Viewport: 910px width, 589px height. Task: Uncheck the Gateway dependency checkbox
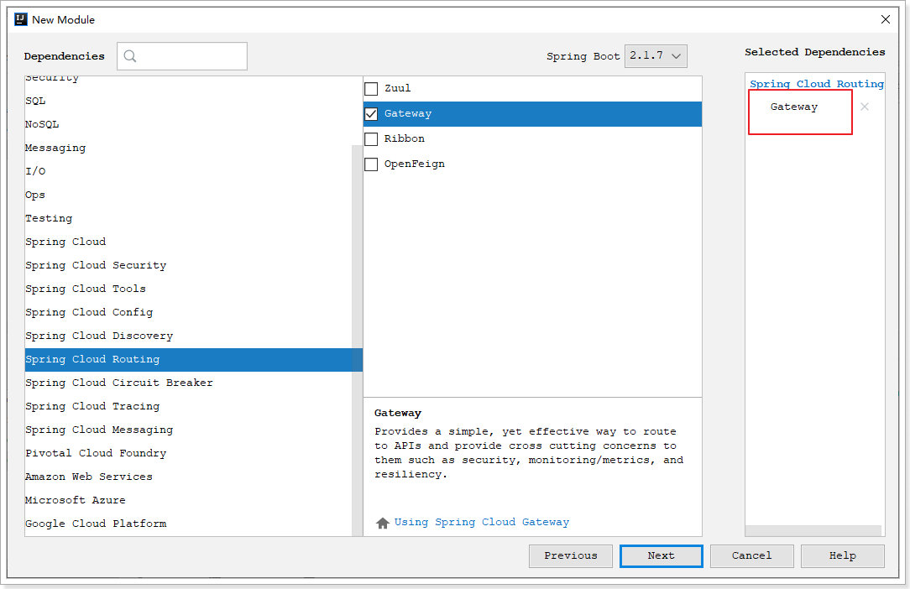371,114
